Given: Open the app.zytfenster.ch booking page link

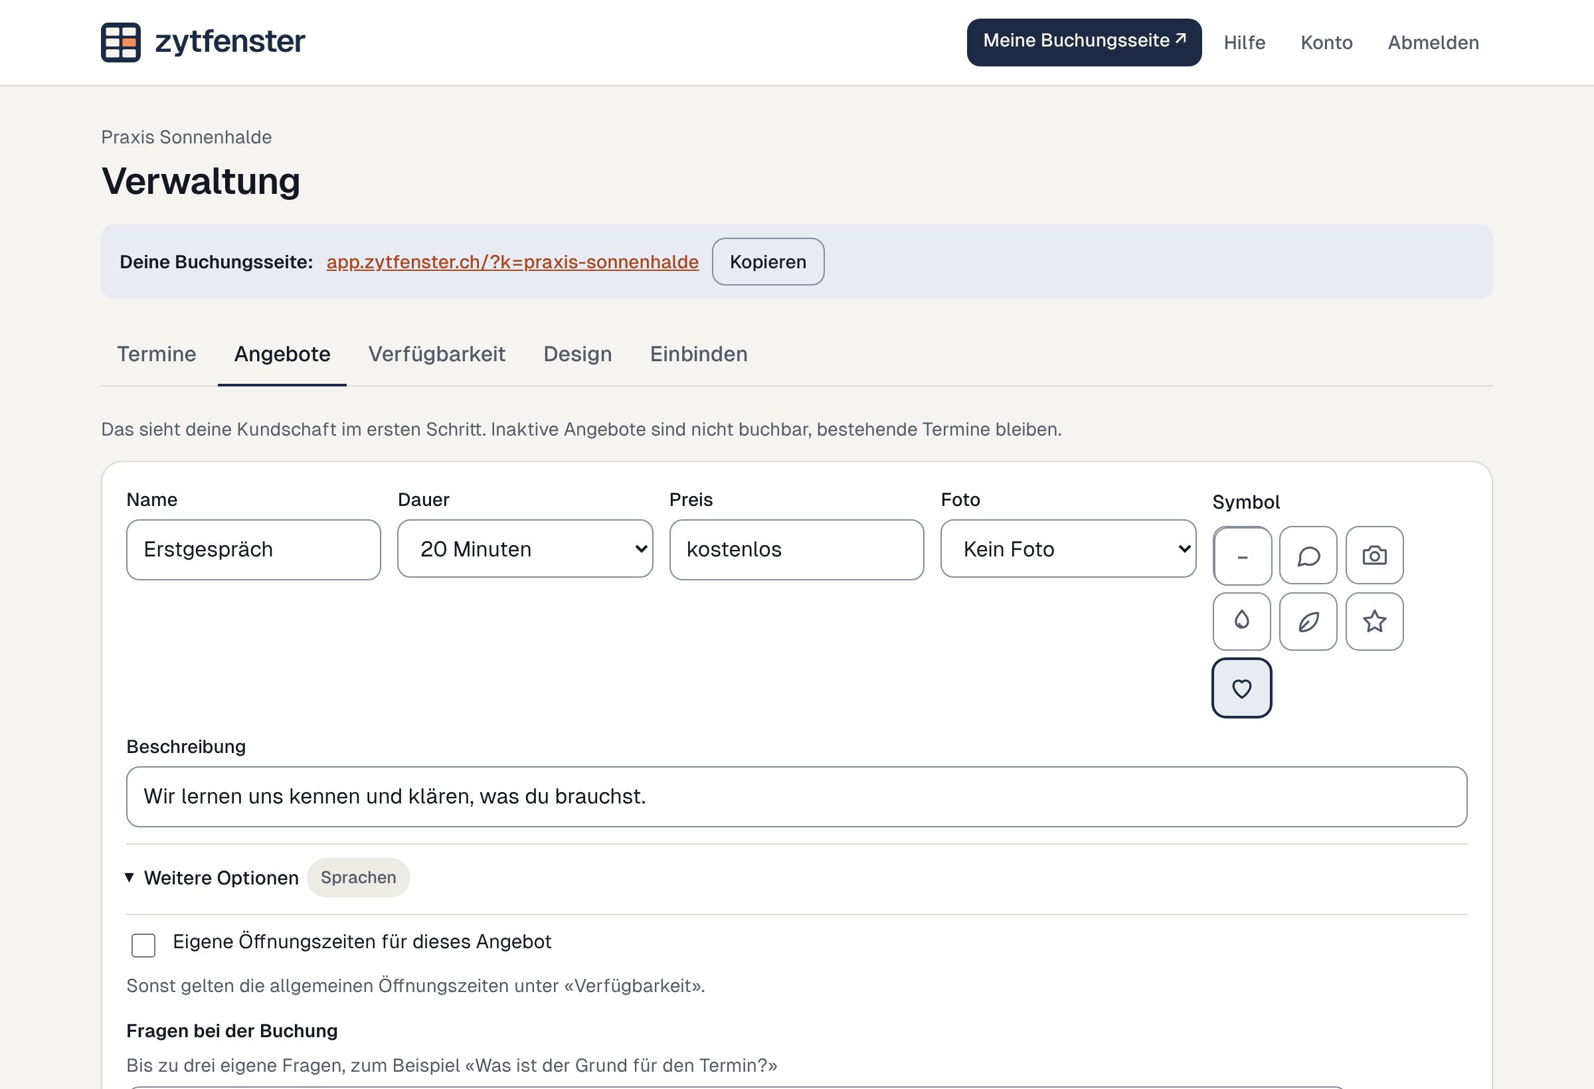Looking at the screenshot, I should pos(512,262).
